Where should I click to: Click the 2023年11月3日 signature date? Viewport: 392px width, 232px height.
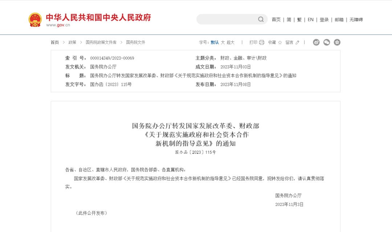tap(289, 204)
